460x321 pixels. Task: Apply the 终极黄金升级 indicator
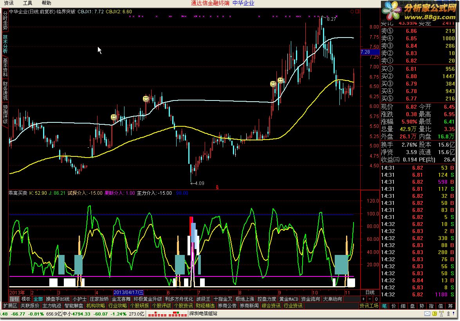(148, 299)
